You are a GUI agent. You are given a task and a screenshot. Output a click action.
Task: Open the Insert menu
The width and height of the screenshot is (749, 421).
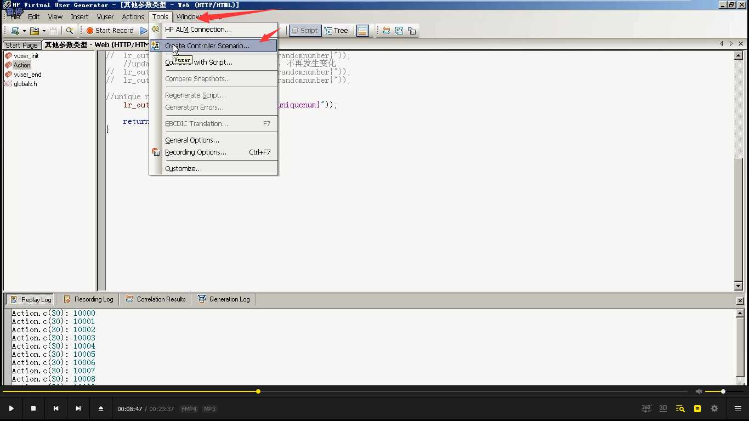[x=80, y=17]
